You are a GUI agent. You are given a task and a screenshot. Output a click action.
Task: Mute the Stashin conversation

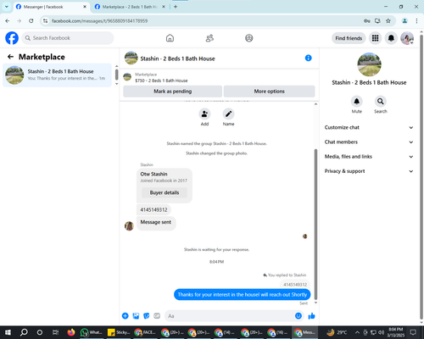[x=357, y=101]
